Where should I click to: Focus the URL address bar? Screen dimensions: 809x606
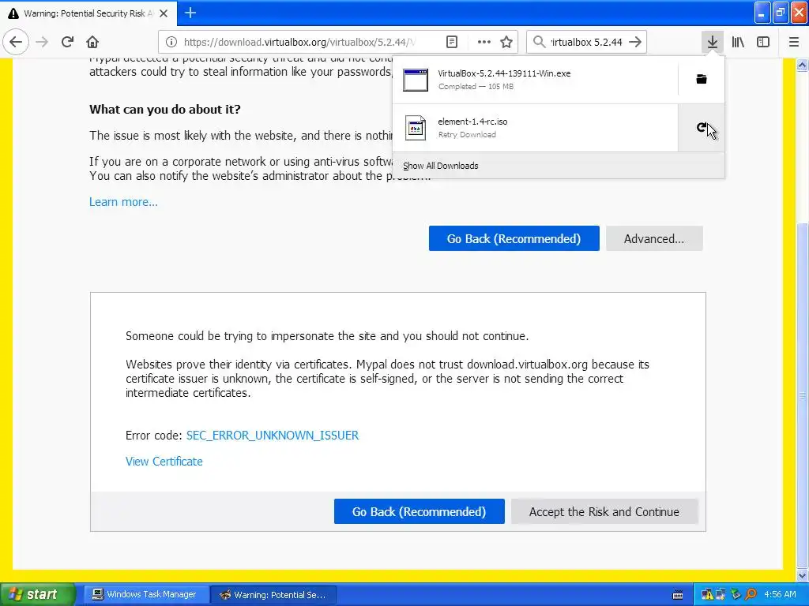pos(299,42)
